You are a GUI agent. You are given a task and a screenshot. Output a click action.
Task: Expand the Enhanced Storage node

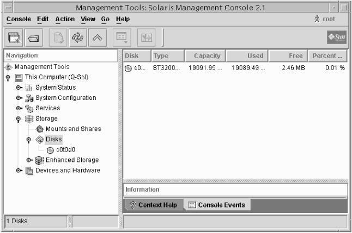[x=29, y=160]
